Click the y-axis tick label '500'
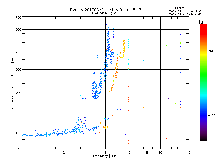The width and height of the screenshot is (222, 166). (x=18, y=40)
